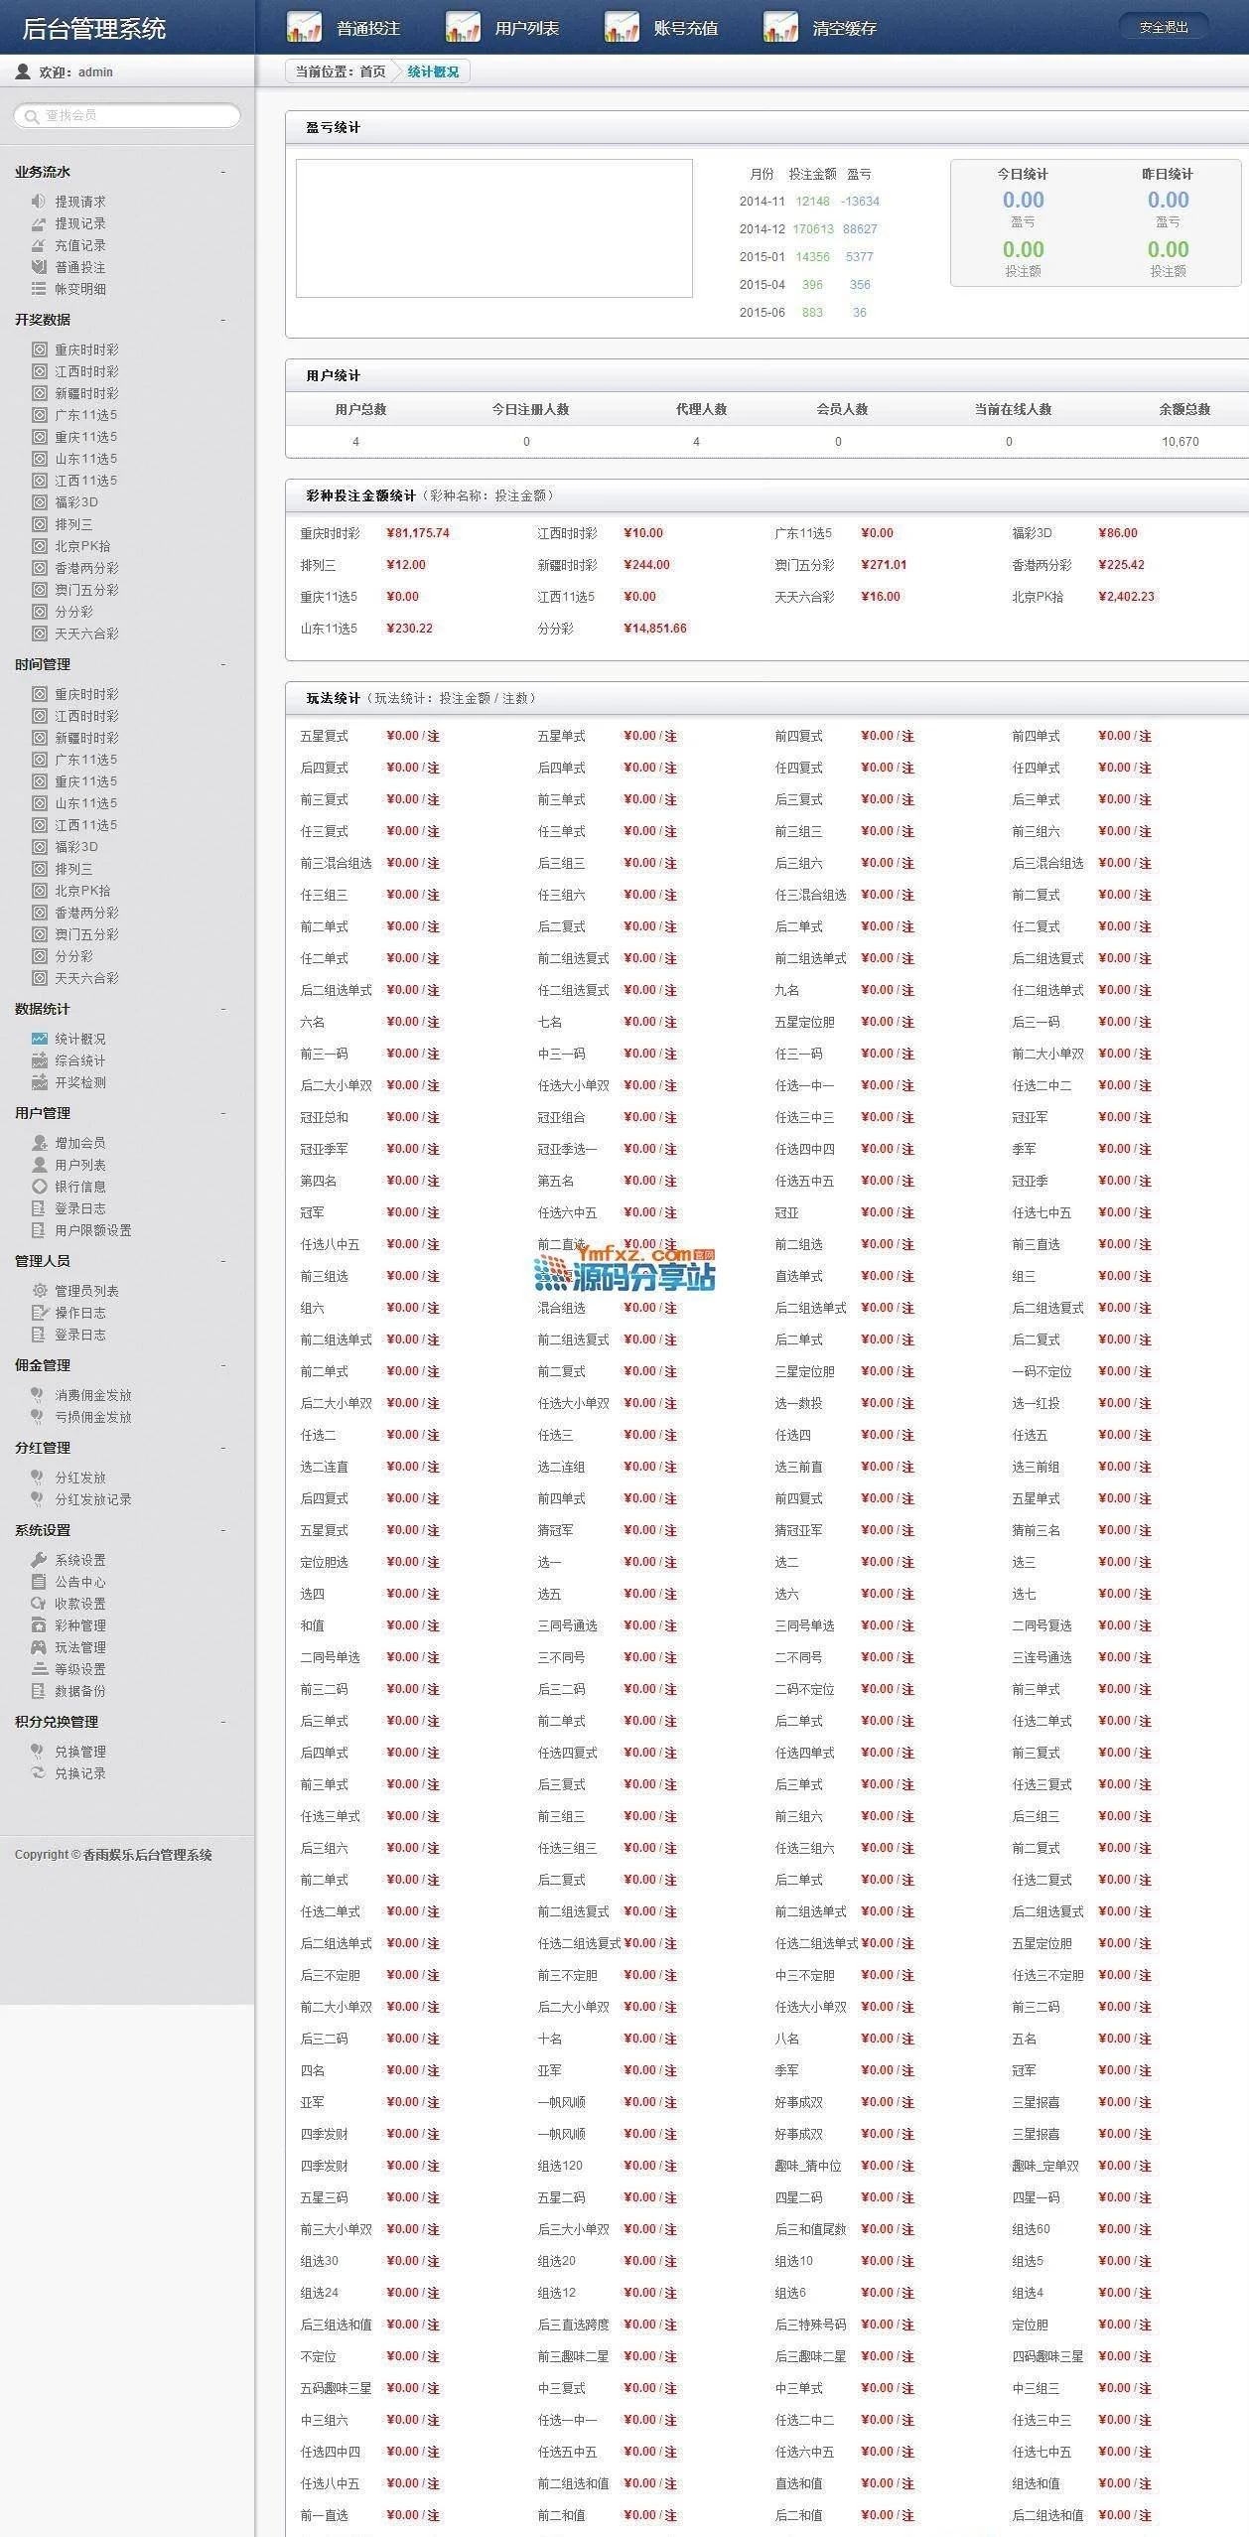1249x2537 pixels.
Task: Click the 账号充值 chart icon in header
Action: 622,28
